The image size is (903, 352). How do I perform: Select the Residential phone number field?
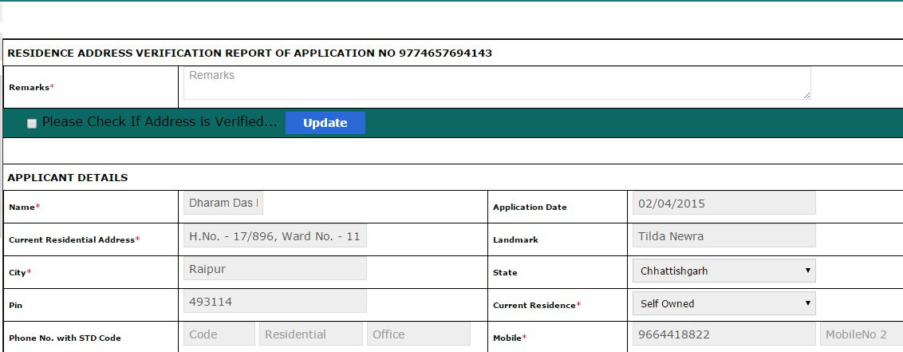pyautogui.click(x=310, y=334)
